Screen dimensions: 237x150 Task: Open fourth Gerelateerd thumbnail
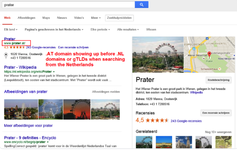pyautogui.click(x=204, y=142)
